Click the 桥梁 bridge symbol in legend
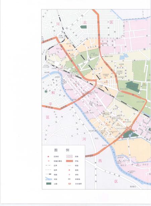This screenshot has height=206, width=151. (69, 165)
